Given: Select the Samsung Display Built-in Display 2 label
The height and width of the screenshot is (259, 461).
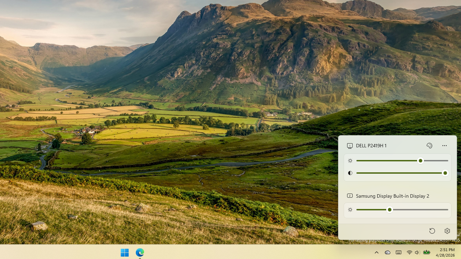Looking at the screenshot, I should (392, 196).
